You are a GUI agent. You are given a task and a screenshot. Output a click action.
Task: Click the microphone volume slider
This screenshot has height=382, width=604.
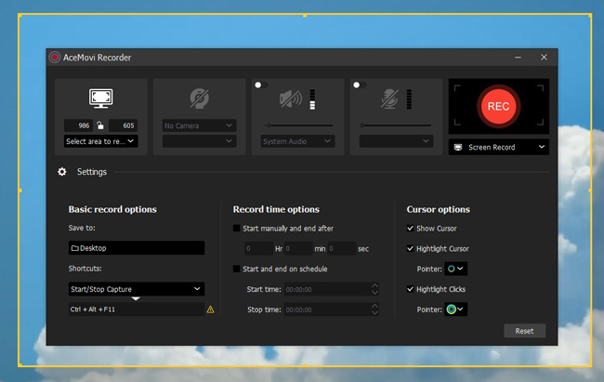(x=396, y=125)
